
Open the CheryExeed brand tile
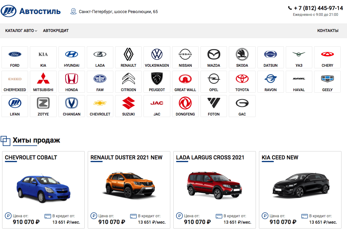click(x=15, y=81)
